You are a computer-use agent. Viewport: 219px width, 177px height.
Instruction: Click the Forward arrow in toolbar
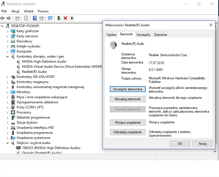click(9, 18)
